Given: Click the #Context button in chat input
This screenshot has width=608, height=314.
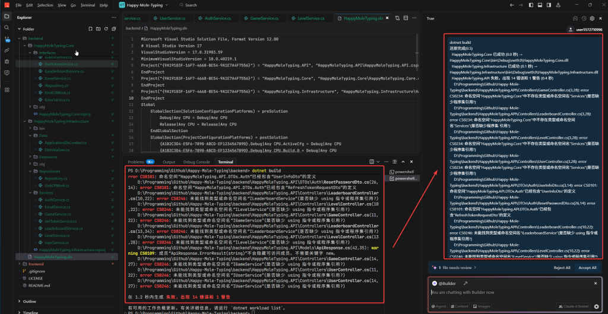Looking at the screenshot, I should point(460,306).
